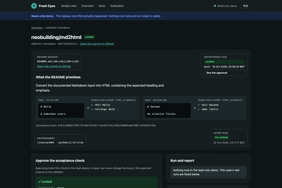Click the green Read-only demo status dot
This screenshot has height=188, width=282.
[215, 6]
